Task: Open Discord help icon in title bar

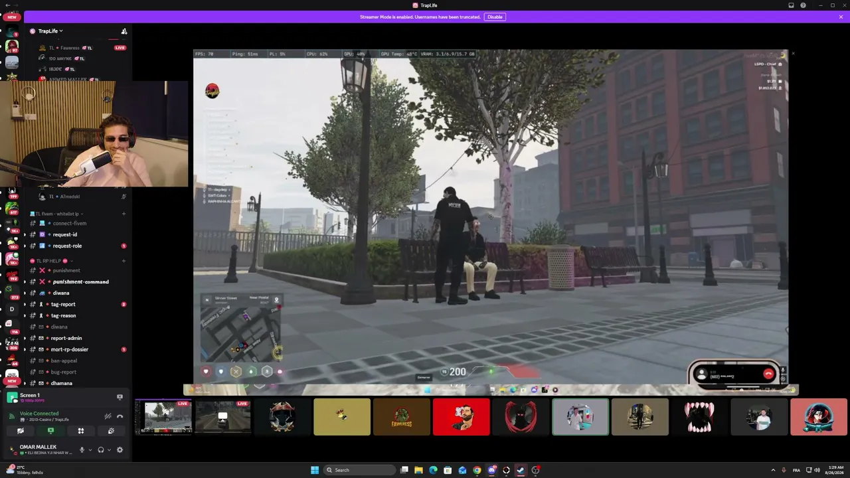Action: (x=803, y=5)
